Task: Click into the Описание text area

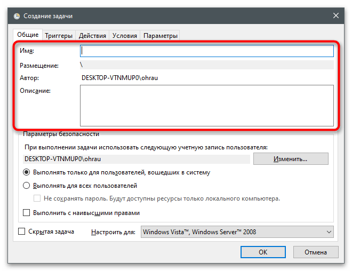Action: tap(207, 106)
